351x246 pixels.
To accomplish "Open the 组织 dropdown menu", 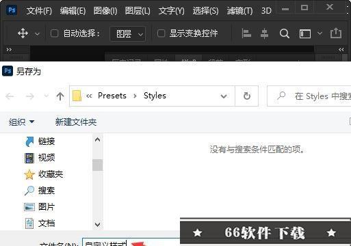I will coord(21,122).
